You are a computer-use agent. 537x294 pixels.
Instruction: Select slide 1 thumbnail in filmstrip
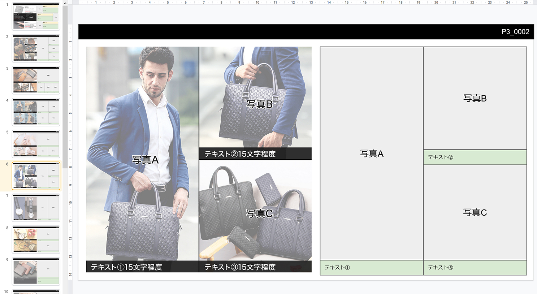[x=36, y=16]
